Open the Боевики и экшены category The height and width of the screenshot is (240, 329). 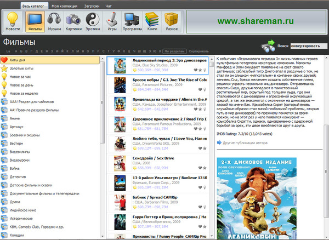(50, 135)
